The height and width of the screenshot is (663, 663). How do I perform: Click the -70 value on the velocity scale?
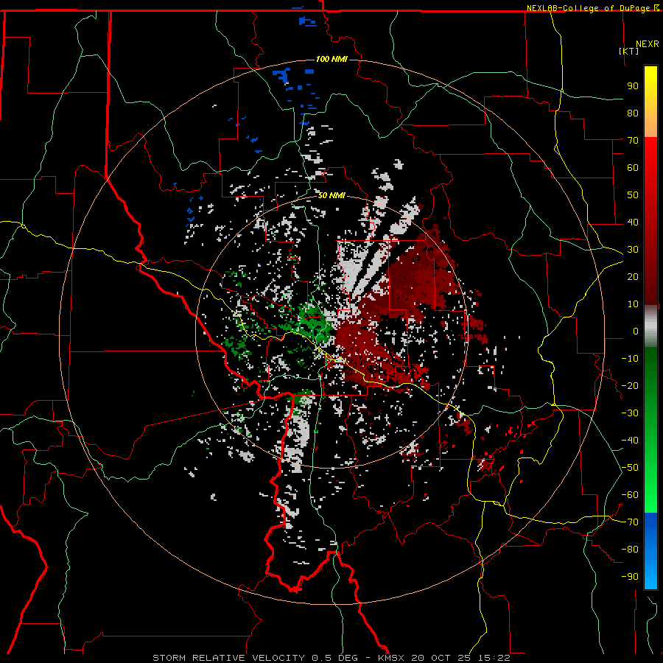point(630,522)
